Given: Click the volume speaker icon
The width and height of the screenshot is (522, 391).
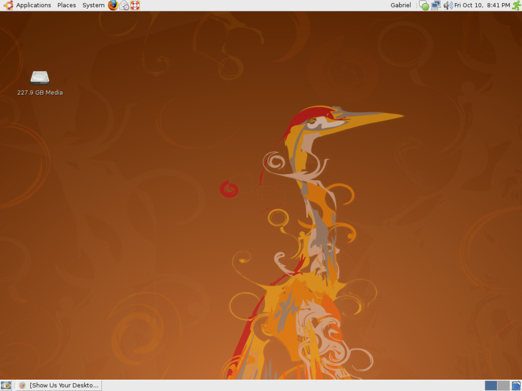Looking at the screenshot, I should click(x=448, y=5).
